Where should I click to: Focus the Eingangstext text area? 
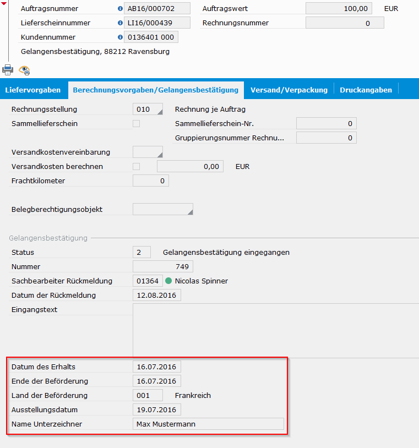pos(276,331)
